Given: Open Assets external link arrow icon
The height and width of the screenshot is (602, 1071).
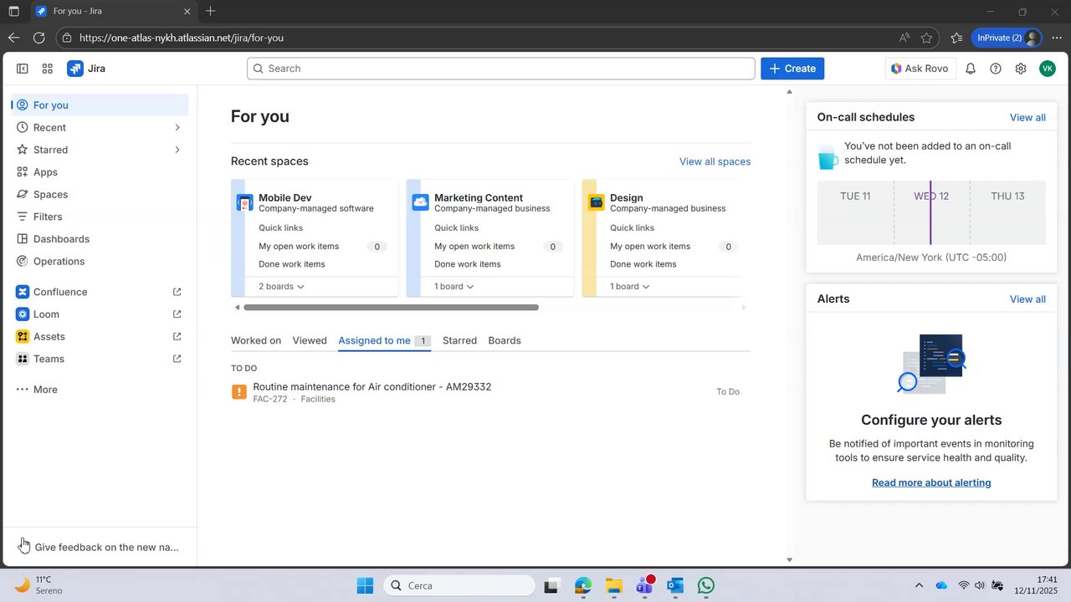Looking at the screenshot, I should point(177,336).
